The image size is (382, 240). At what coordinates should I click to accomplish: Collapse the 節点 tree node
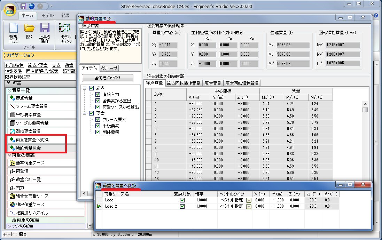(85, 88)
